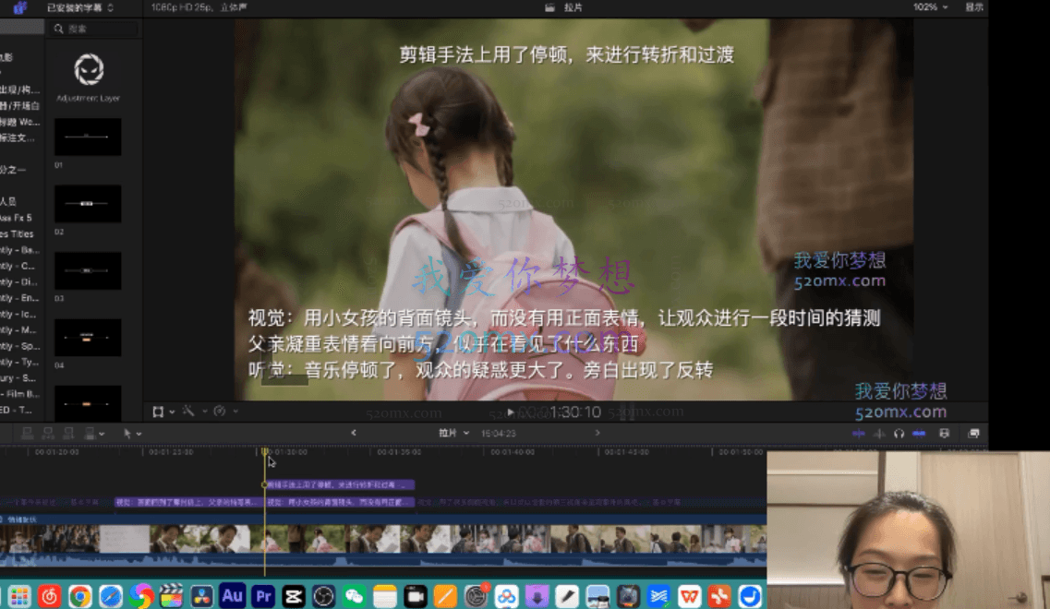Launch Premiere Pro from the dock
This screenshot has height=609, width=1050.
click(x=263, y=596)
